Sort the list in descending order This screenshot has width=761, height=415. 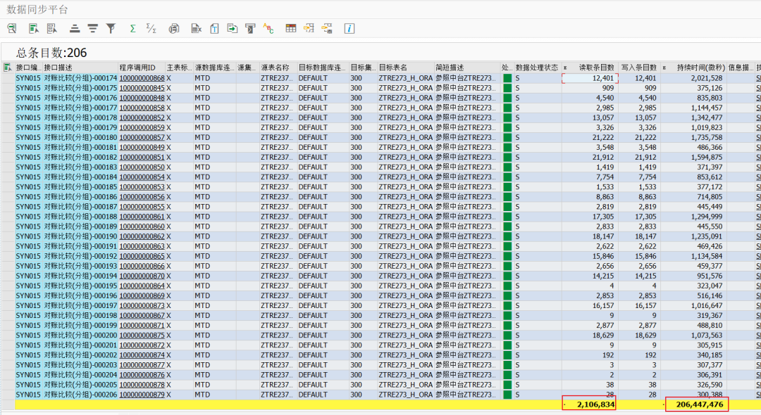(x=92, y=29)
